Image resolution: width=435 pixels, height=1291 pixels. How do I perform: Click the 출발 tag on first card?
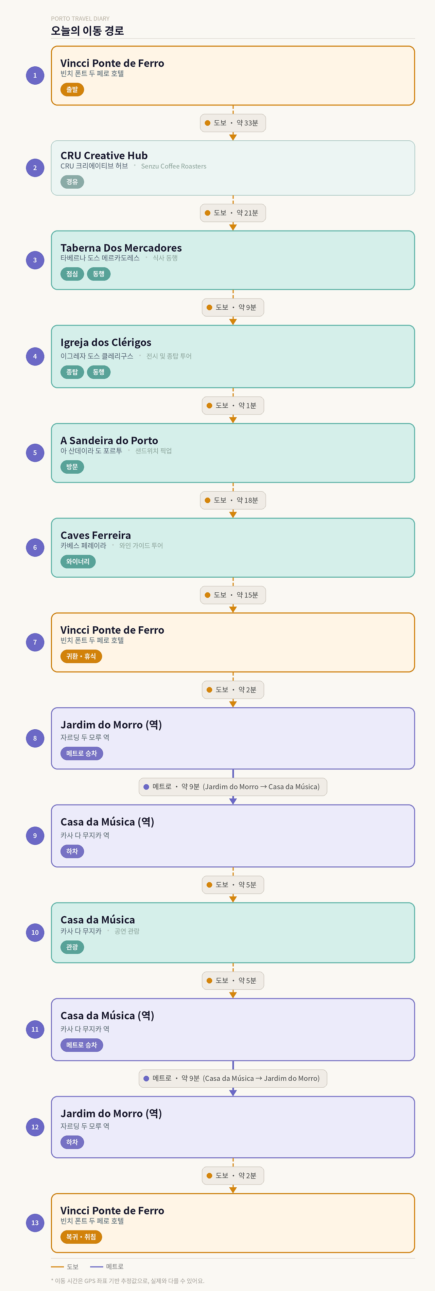[x=72, y=90]
